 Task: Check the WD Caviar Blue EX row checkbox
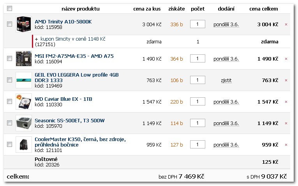[x=9, y=101]
